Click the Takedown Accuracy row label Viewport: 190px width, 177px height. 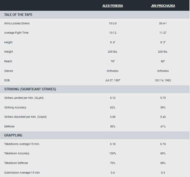[x=17, y=153]
